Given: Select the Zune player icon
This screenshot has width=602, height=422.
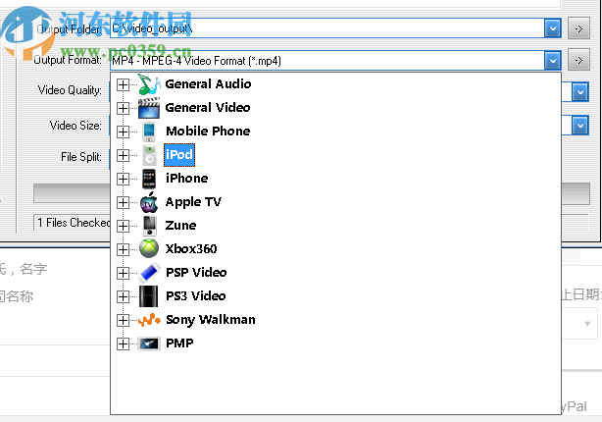Looking at the screenshot, I should point(149,226).
